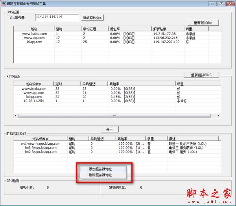Select 添加服务器地址 from context menu
Image resolution: width=236 pixels, height=206 pixels.
[x=103, y=169]
